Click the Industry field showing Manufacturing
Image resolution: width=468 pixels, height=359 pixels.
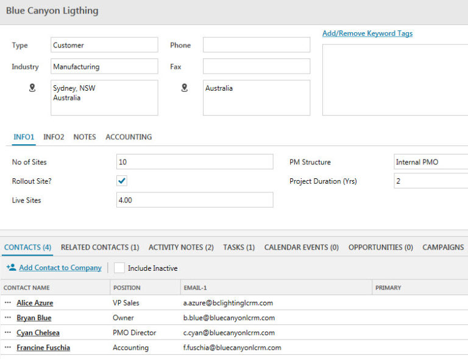(104, 66)
